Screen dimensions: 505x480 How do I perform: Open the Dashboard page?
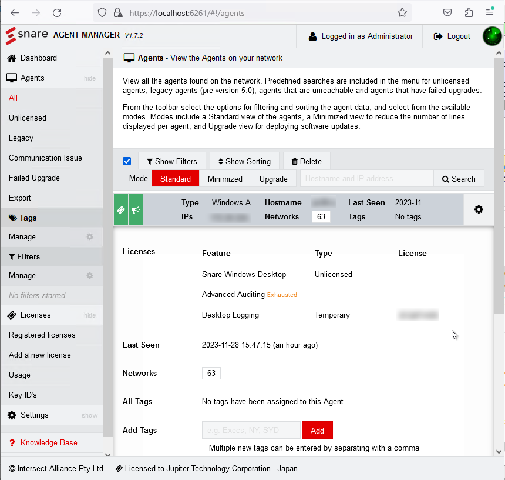coord(52,58)
